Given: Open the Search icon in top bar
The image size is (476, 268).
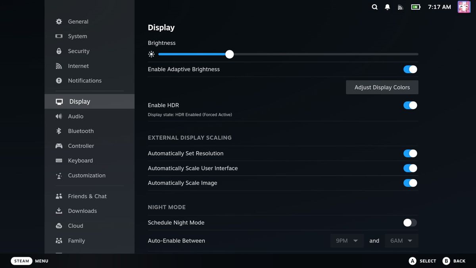Looking at the screenshot, I should tap(374, 7).
